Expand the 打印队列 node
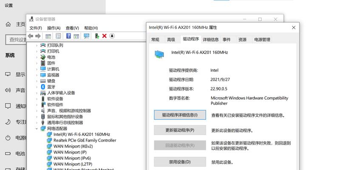Image resolution: width=345 pixels, height=170 pixels. click(37, 45)
